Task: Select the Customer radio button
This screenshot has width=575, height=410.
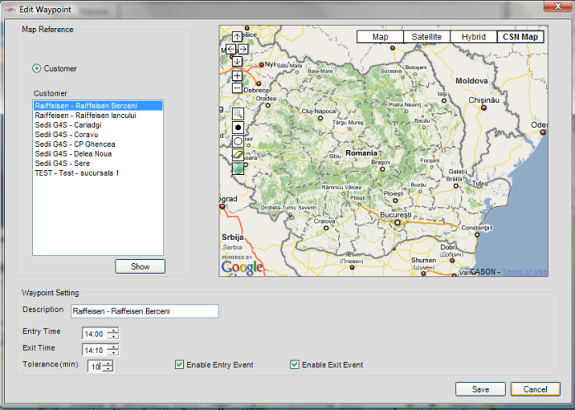Action: pos(36,68)
